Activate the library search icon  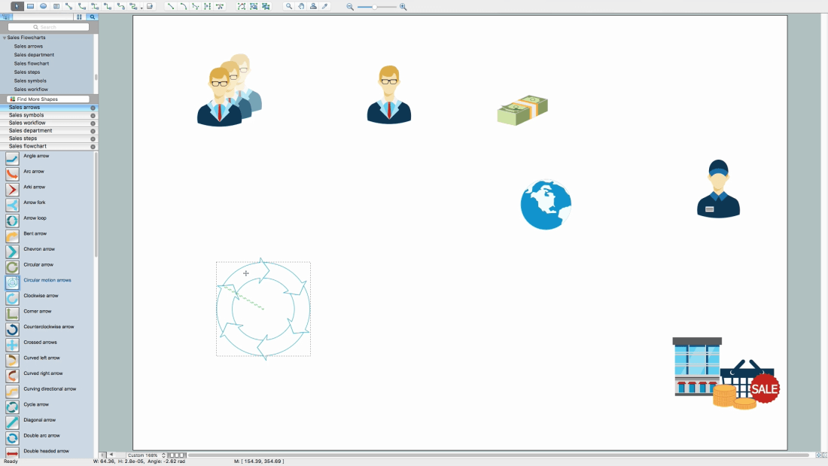93,17
